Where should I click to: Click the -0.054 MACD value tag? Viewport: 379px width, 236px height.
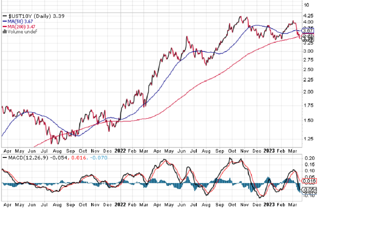(x=310, y=189)
